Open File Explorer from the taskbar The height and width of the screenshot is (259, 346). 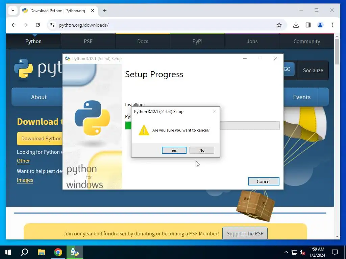(x=41, y=252)
